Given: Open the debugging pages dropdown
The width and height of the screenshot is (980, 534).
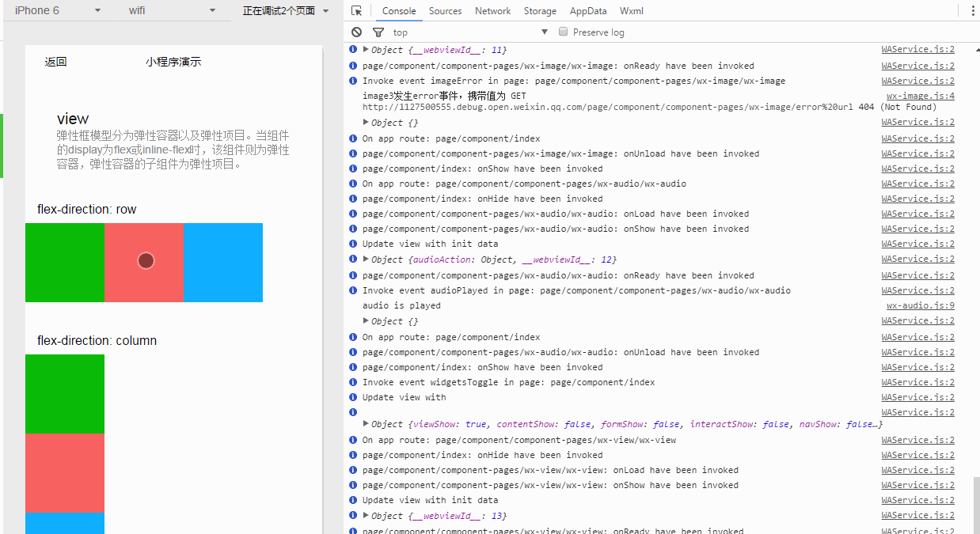Looking at the screenshot, I should coord(286,10).
